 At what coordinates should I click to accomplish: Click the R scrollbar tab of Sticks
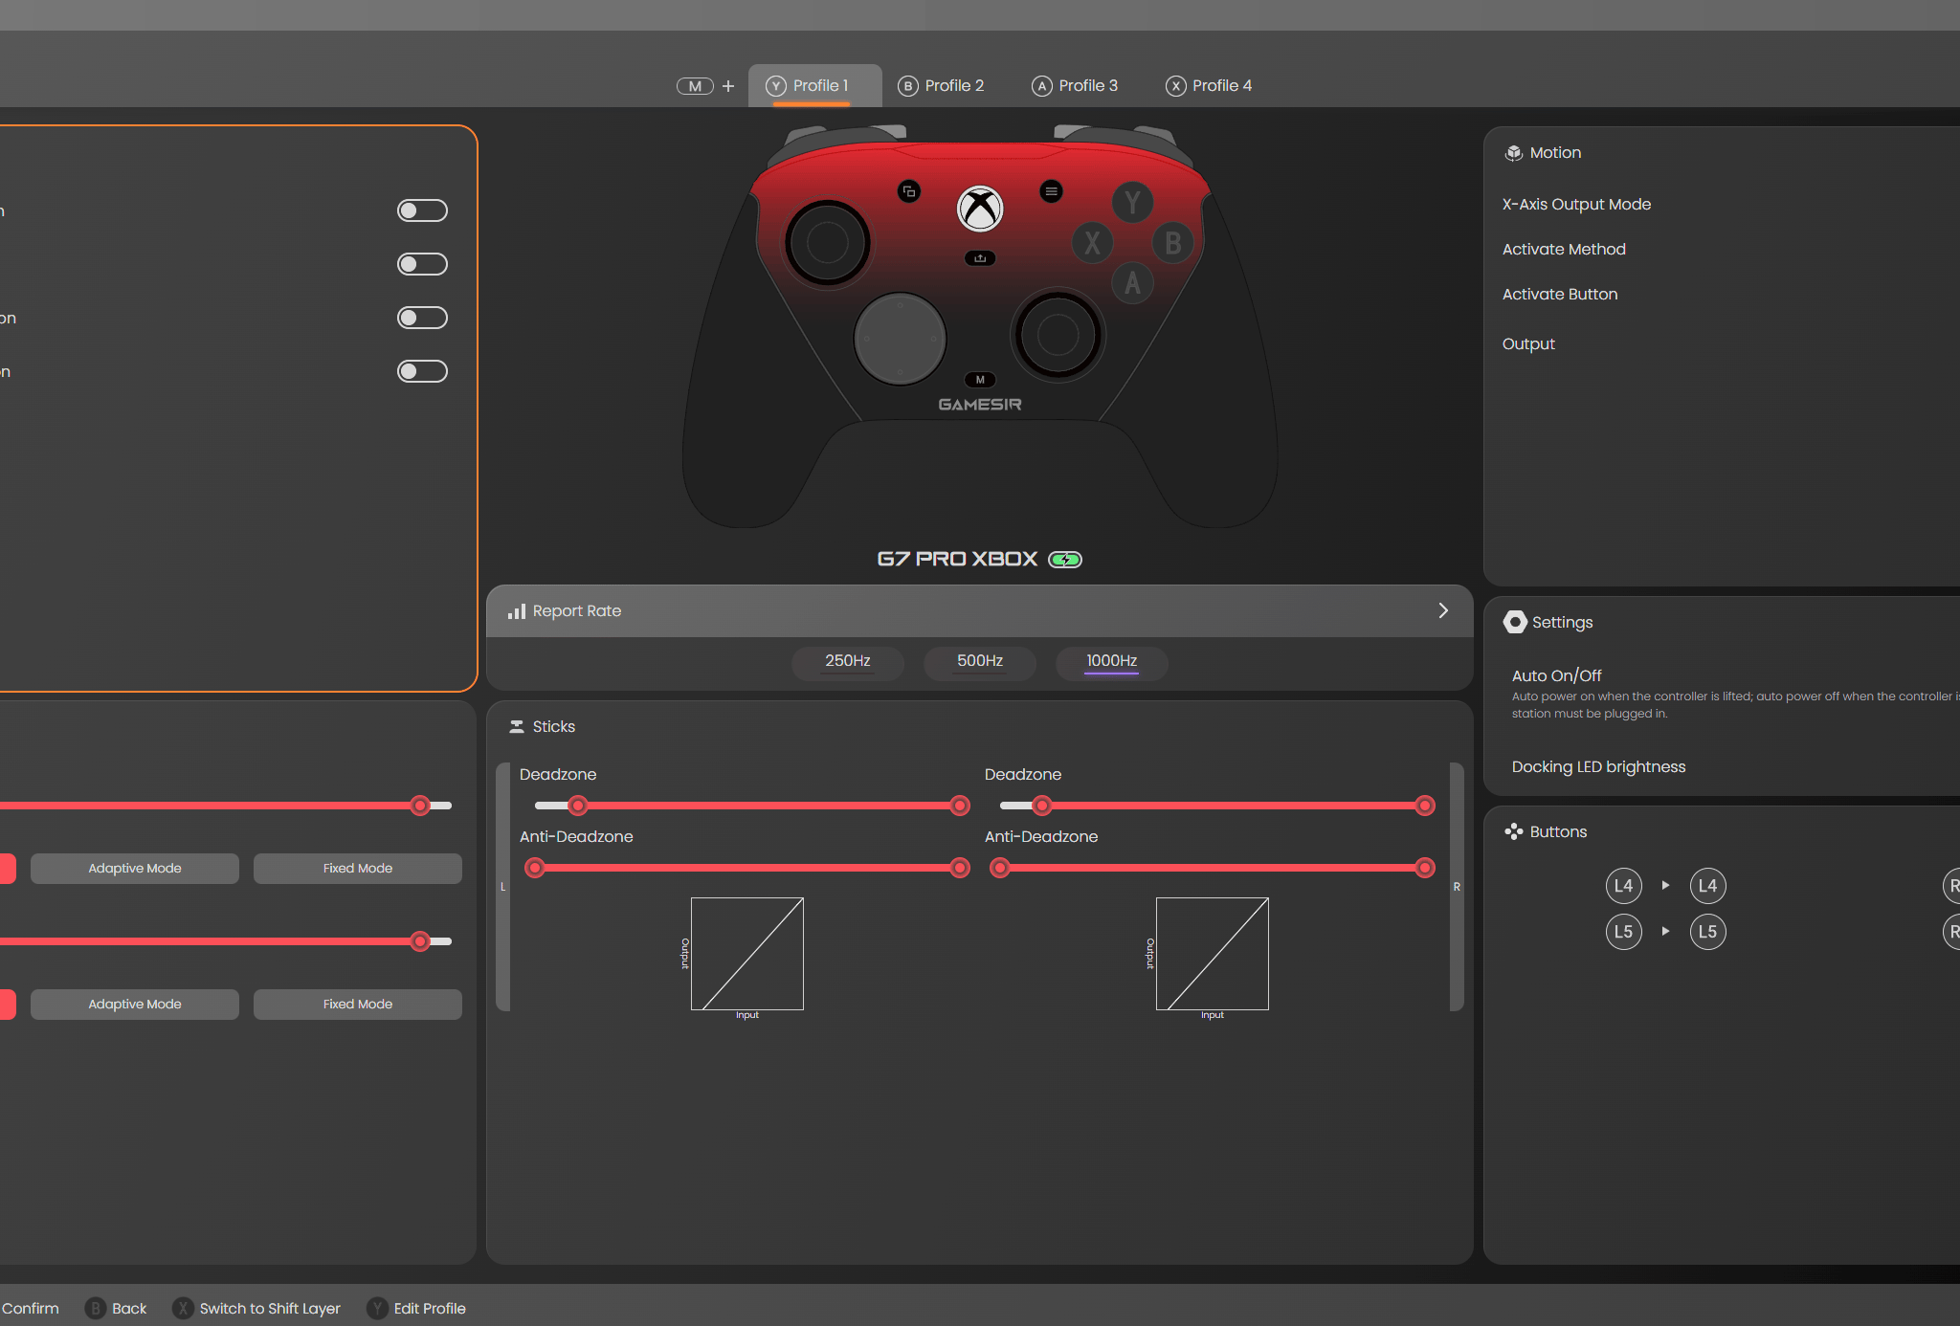tap(1457, 887)
